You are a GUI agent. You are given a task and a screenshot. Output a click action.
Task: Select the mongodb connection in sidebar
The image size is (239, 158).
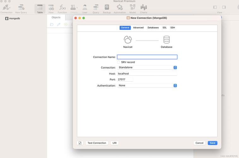[x=13, y=18]
